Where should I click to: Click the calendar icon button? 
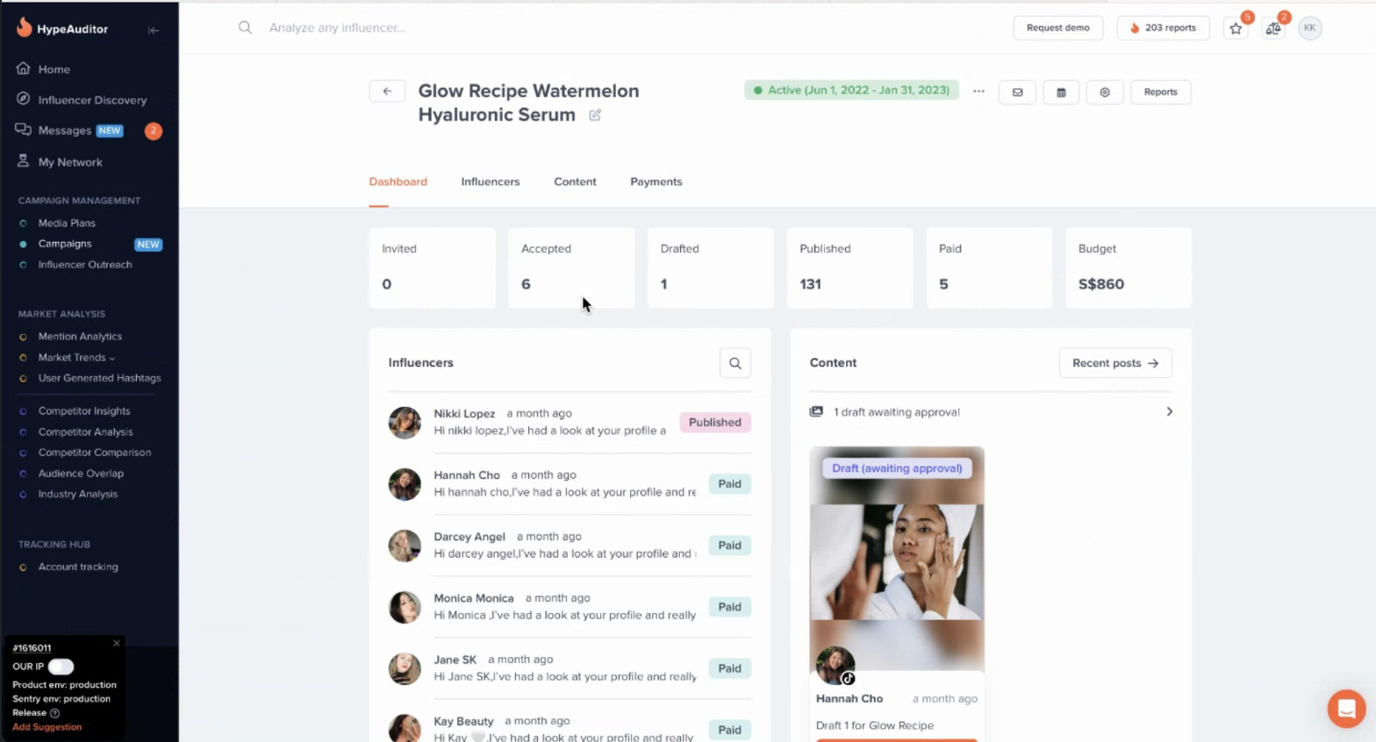(x=1061, y=92)
